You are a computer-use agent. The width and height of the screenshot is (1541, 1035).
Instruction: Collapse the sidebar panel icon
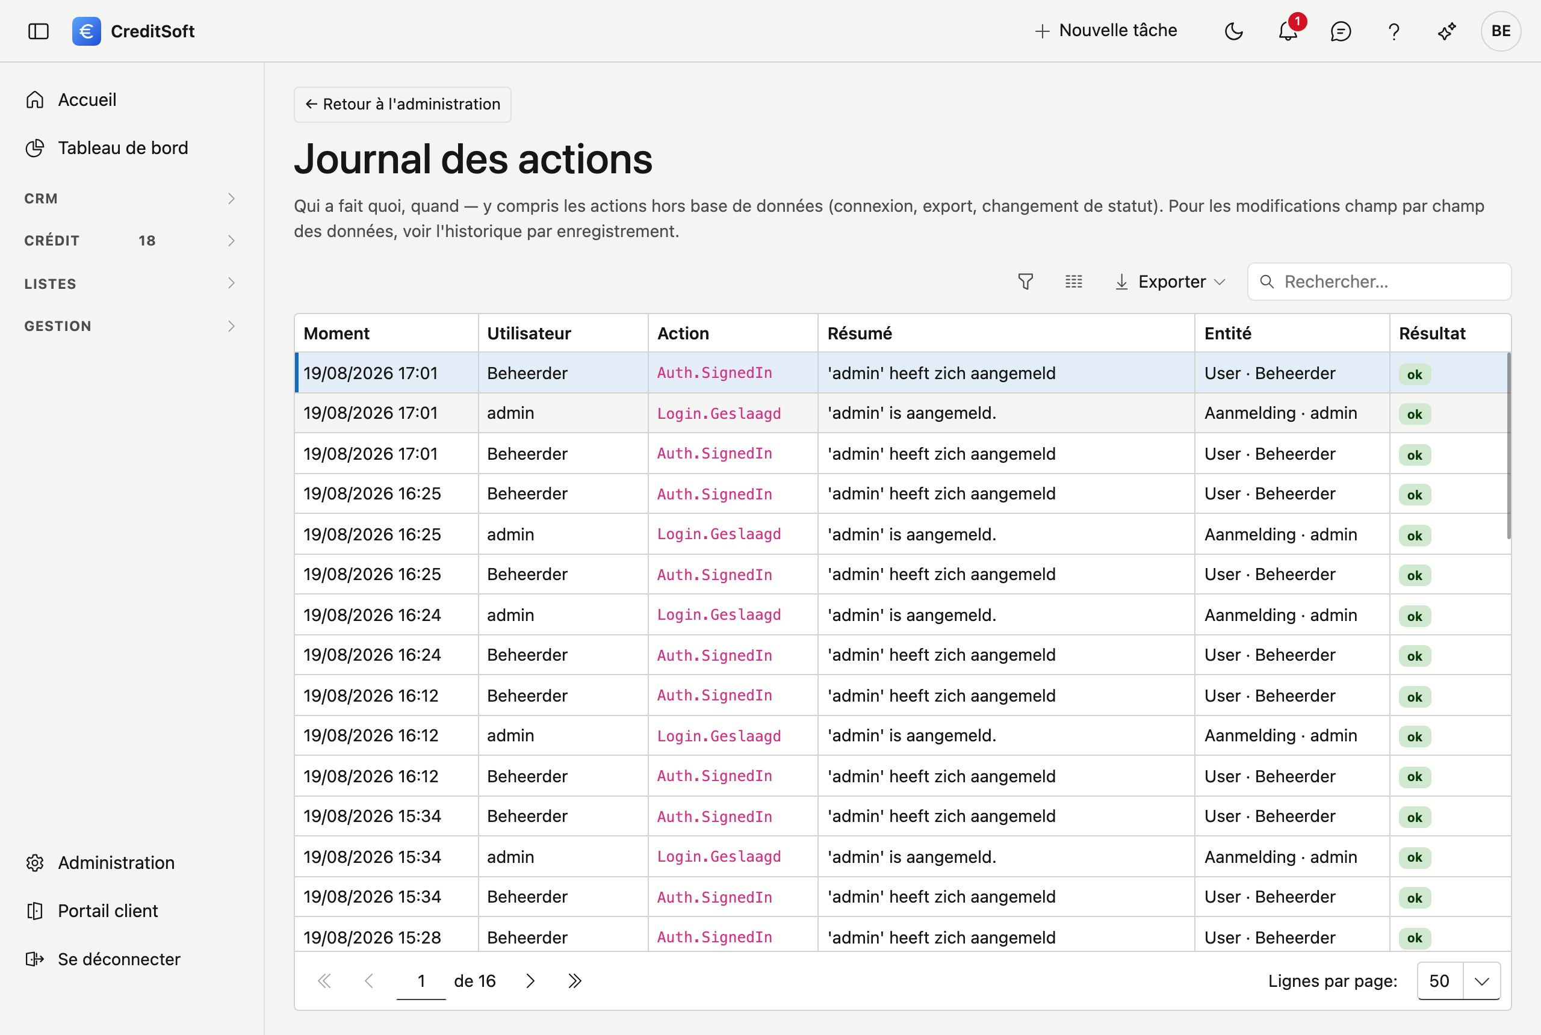tap(39, 31)
